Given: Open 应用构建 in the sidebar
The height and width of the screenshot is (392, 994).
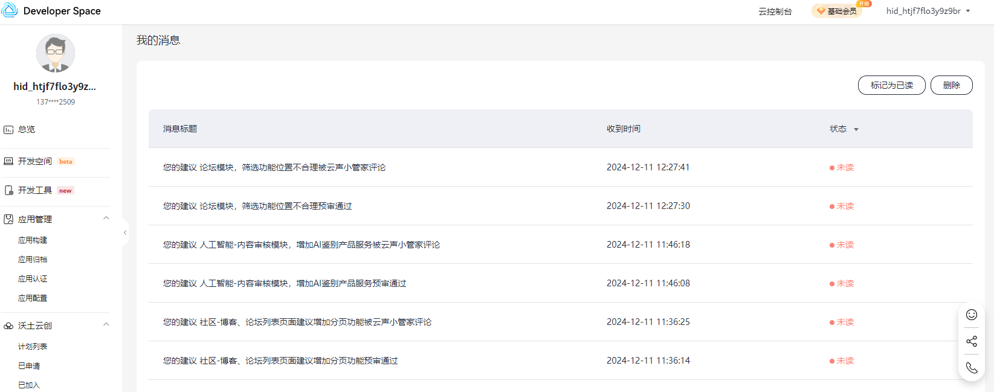Looking at the screenshot, I should tap(33, 240).
